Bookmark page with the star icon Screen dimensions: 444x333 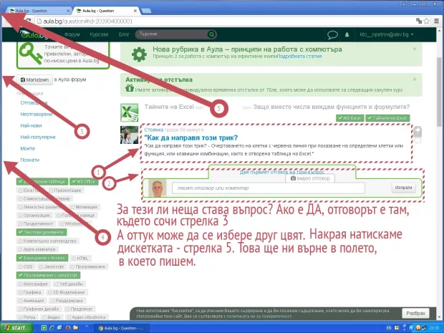point(426,21)
